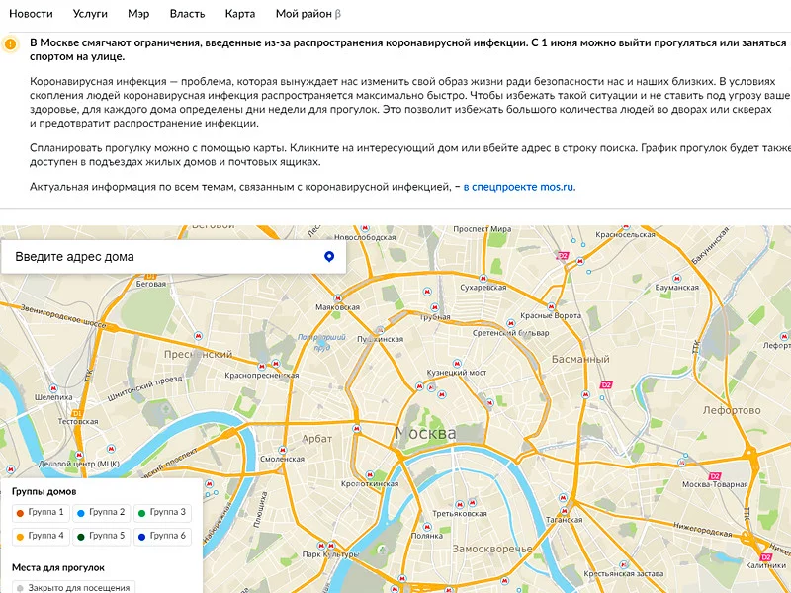
Task: Click the Красные Ворота metro icon
Action: point(551,306)
